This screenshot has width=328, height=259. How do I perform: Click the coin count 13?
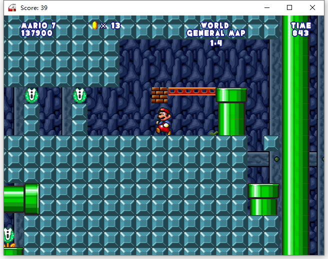(x=115, y=25)
